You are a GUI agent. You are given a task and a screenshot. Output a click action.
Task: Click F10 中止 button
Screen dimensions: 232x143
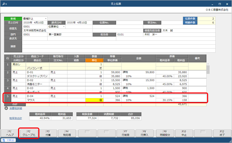tap(184, 133)
